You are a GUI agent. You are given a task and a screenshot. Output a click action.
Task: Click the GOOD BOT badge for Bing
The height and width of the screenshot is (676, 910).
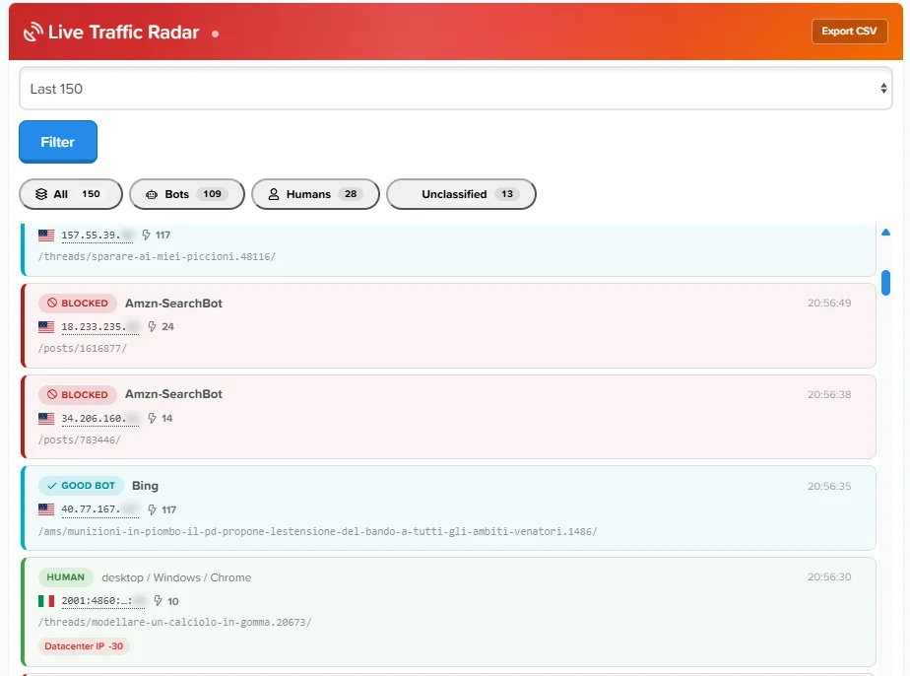coord(81,486)
